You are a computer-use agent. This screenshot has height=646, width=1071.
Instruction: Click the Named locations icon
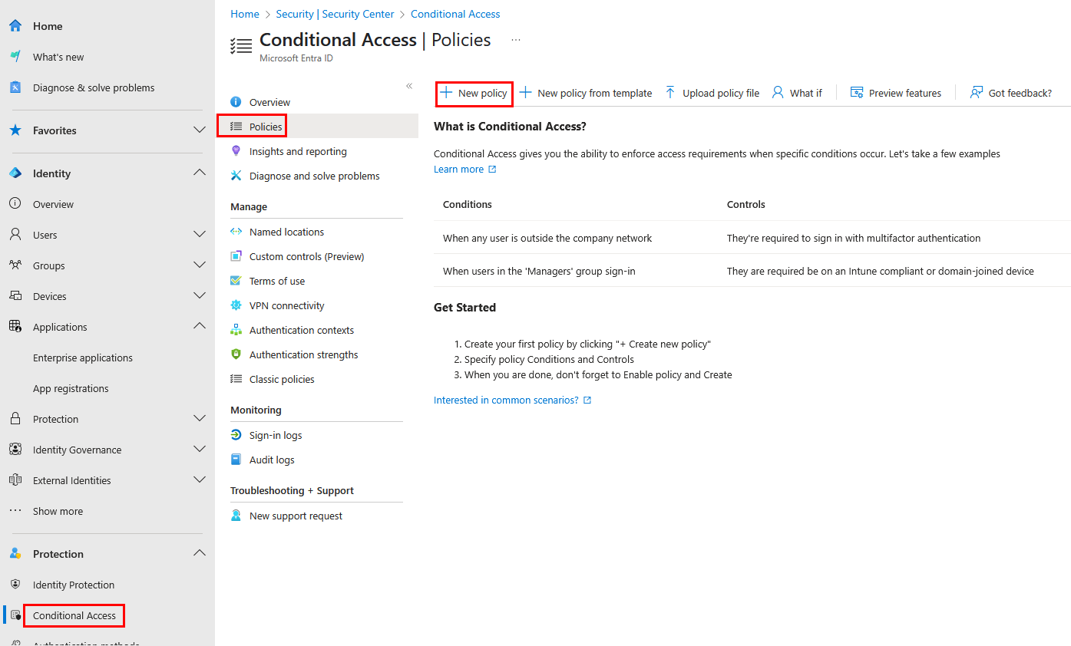click(x=236, y=232)
